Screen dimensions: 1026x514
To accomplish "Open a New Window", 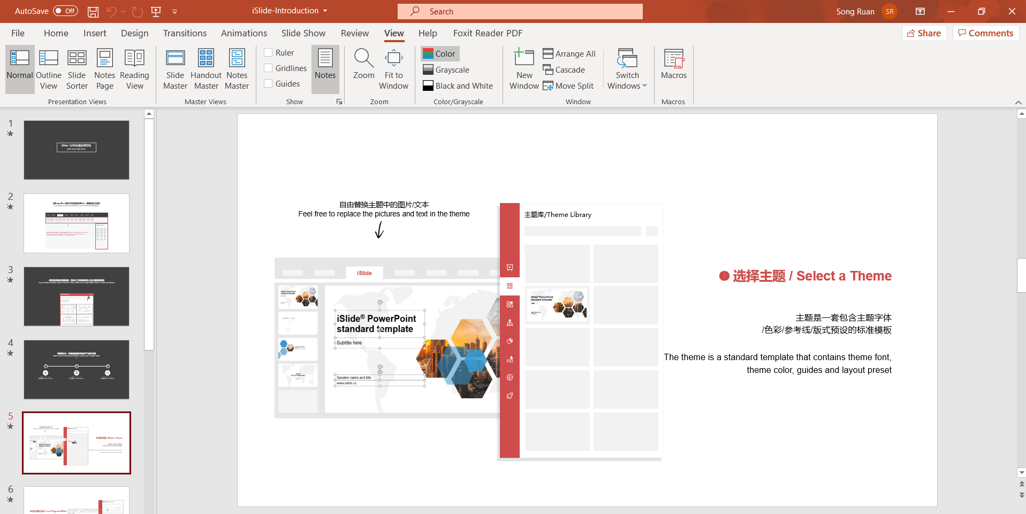I will [524, 69].
